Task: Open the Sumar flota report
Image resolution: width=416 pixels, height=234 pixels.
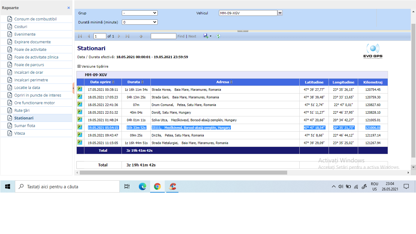Action: coord(25,126)
